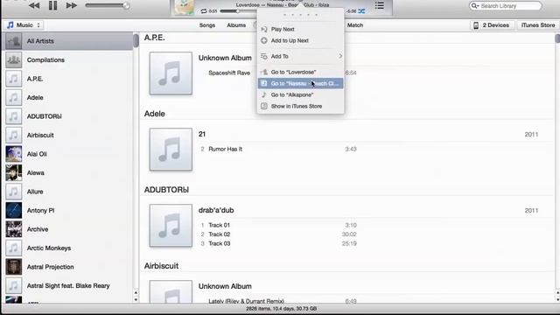Click the Alai Oli artist thumbnail
The height and width of the screenshot is (315, 560).
point(14,154)
